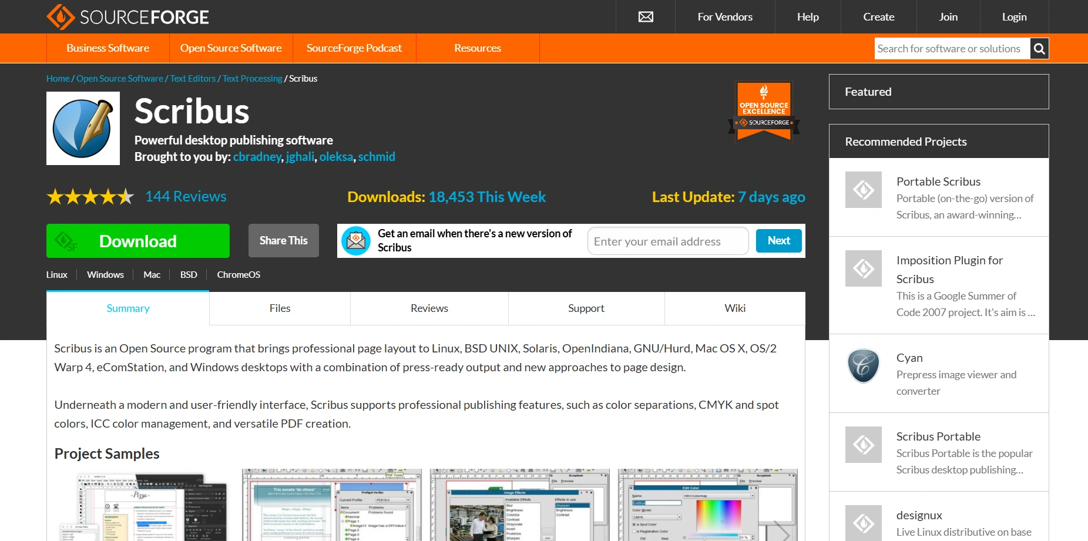
Task: Open the Portable Scribus project title
Action: coord(939,182)
